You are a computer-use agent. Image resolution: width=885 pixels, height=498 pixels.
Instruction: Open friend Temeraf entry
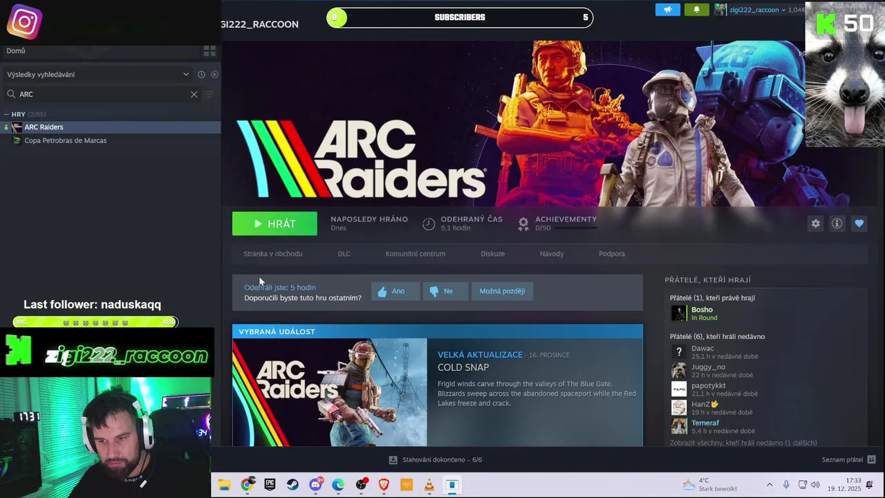point(705,423)
